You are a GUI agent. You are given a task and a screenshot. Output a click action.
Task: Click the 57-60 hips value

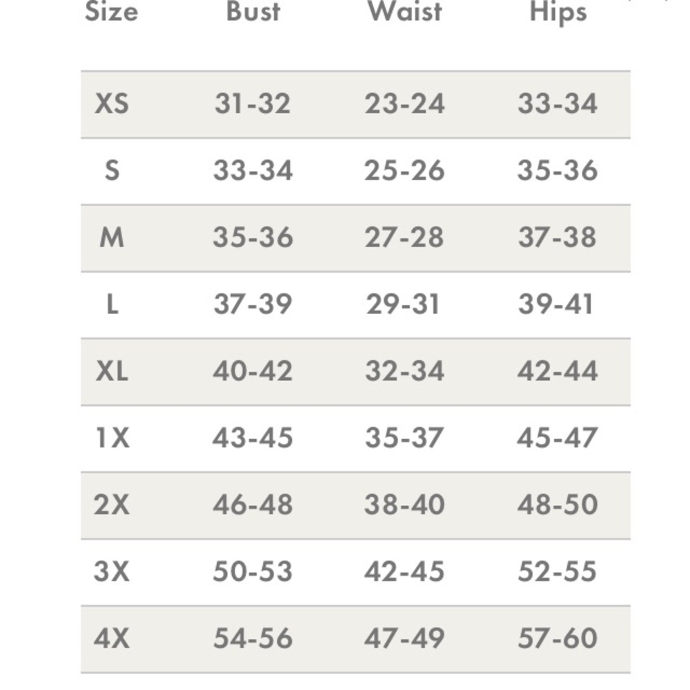pos(558,638)
